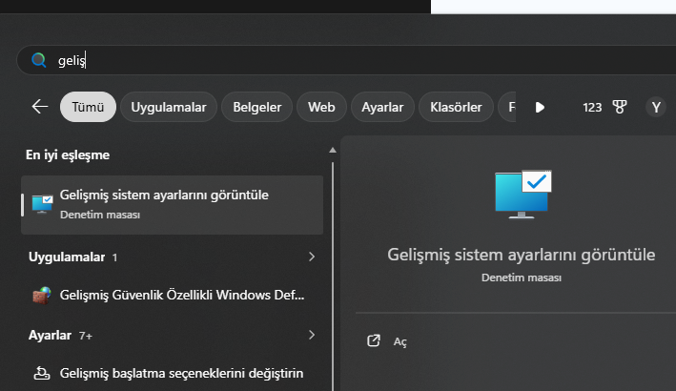The width and height of the screenshot is (676, 391).
Task: Switch to the Belgeler filter tab
Action: pyautogui.click(x=257, y=107)
